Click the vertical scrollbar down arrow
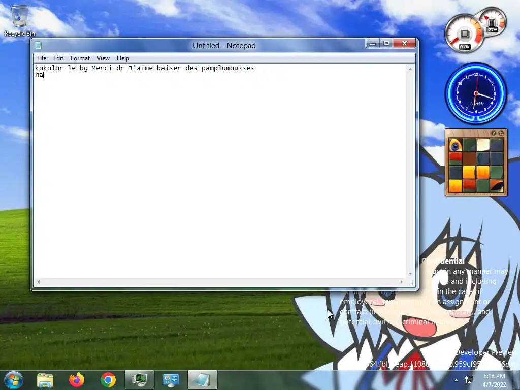 [x=410, y=274]
